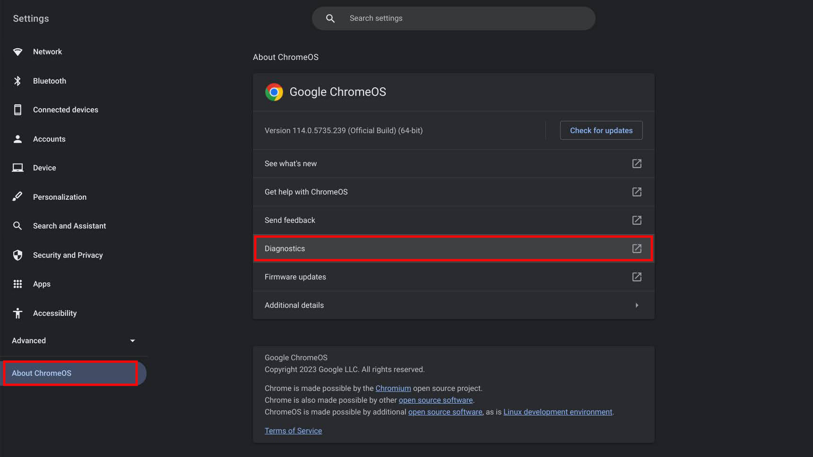The width and height of the screenshot is (813, 457).
Task: Click the Connected devices phone icon
Action: pyautogui.click(x=17, y=110)
